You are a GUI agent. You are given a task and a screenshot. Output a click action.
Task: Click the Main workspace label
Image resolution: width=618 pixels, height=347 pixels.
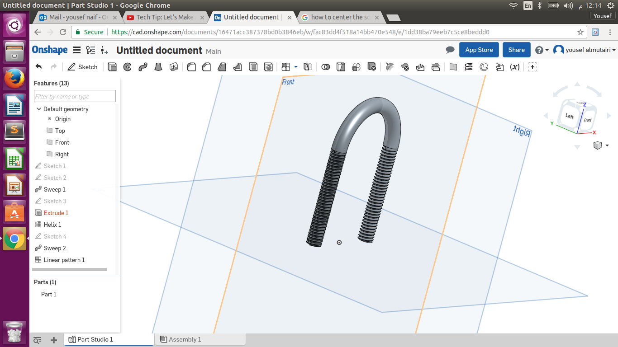214,52
